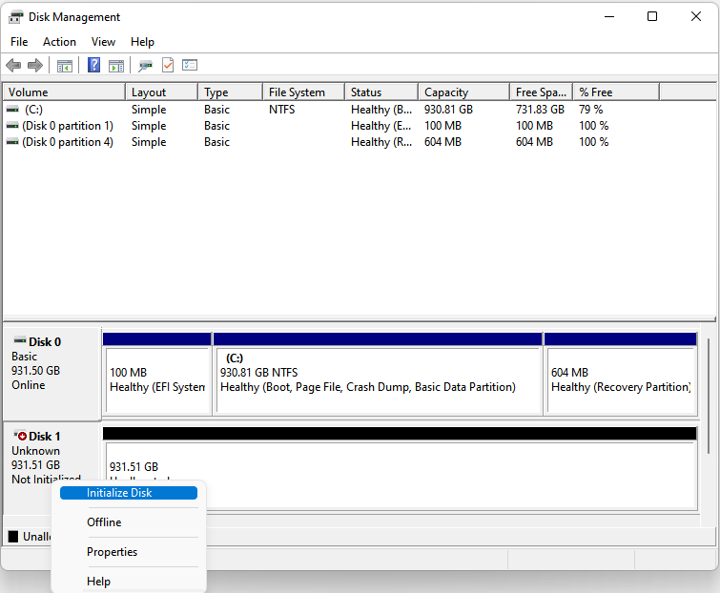Viewport: 720px width, 593px height.
Task: Select the 604 MB Recovery Partition block
Action: pos(620,379)
